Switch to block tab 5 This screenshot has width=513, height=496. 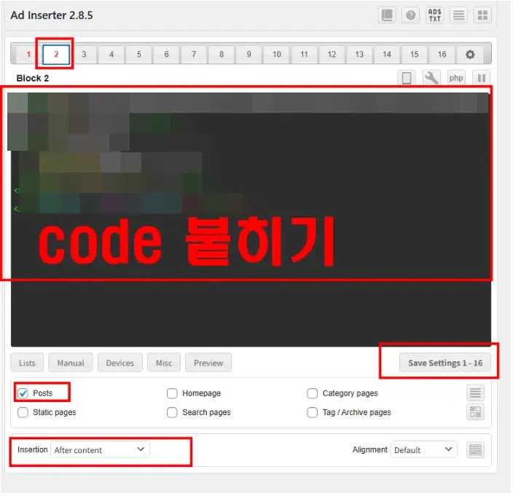pyautogui.click(x=138, y=55)
